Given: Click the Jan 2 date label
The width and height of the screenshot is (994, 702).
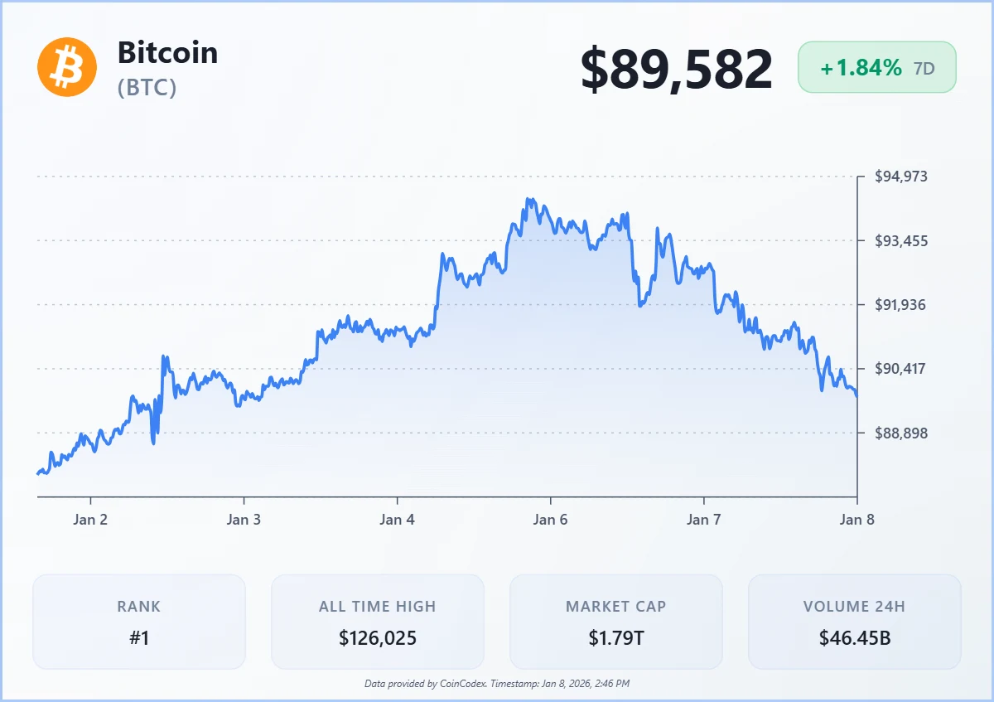Looking at the screenshot, I should [90, 520].
